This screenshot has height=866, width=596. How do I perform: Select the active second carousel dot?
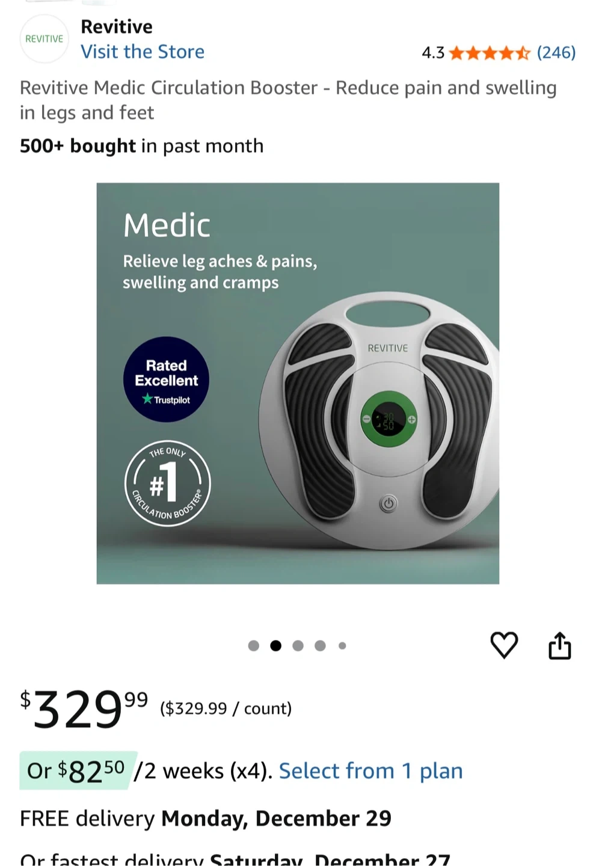[x=275, y=646]
